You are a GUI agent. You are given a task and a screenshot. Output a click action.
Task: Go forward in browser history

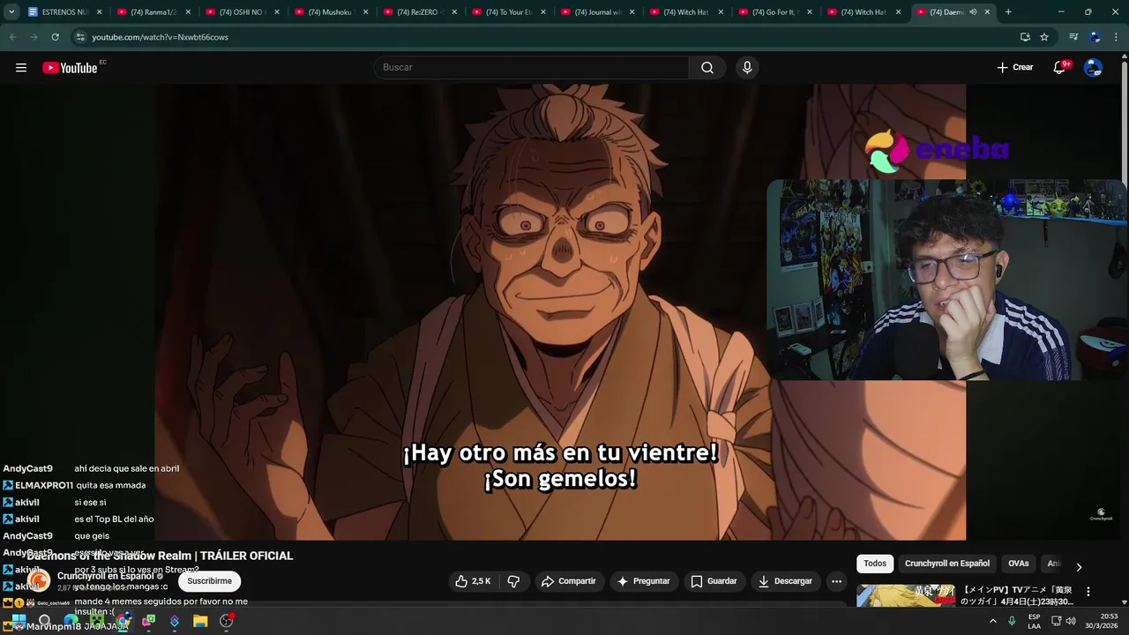[x=34, y=37]
